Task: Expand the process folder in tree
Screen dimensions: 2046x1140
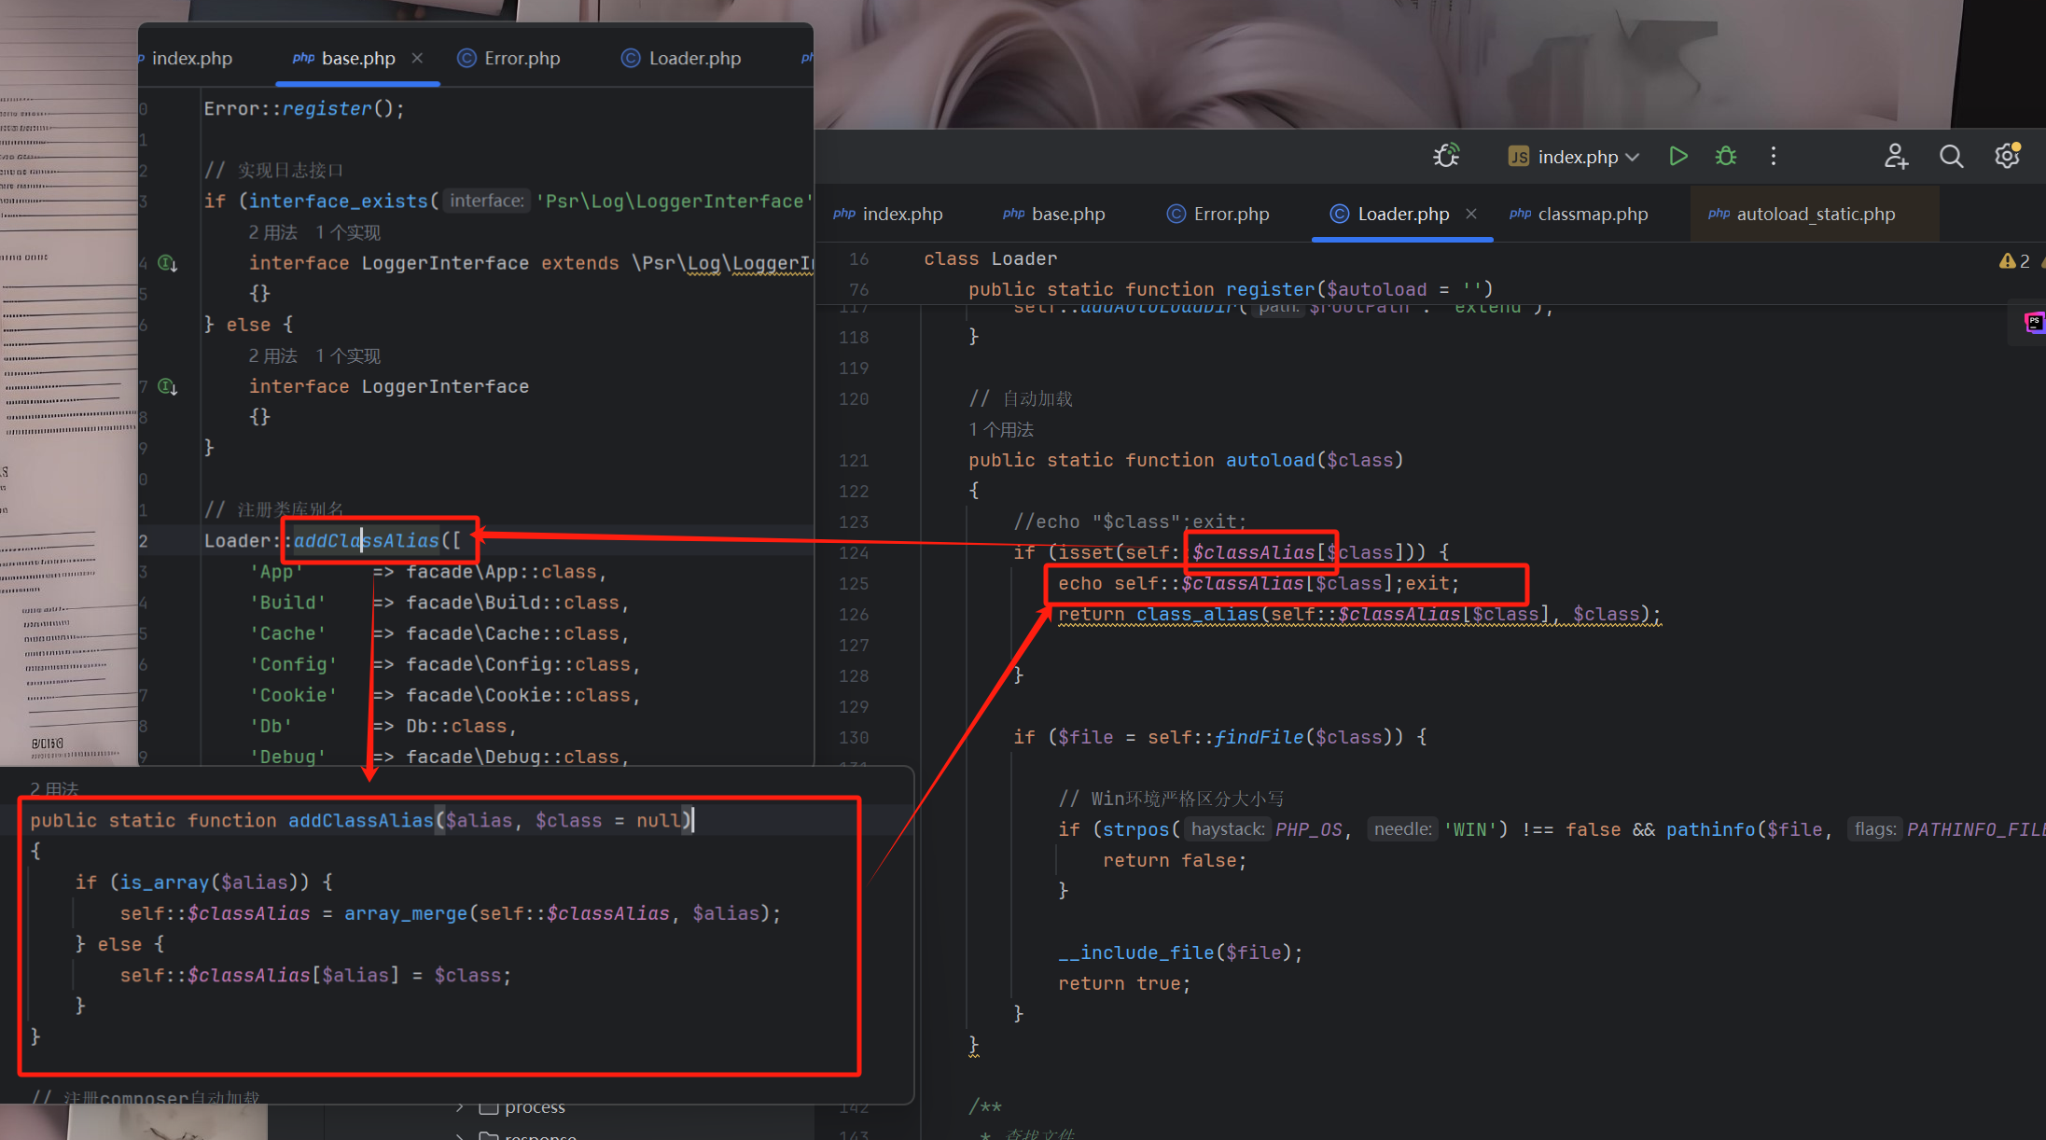Action: point(459,1107)
